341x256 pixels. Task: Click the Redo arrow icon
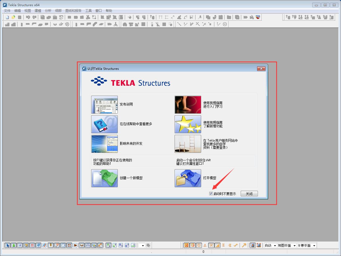coord(34,17)
